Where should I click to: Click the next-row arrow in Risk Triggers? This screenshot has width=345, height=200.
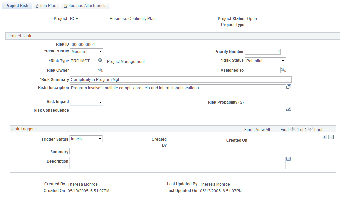tap(310, 128)
